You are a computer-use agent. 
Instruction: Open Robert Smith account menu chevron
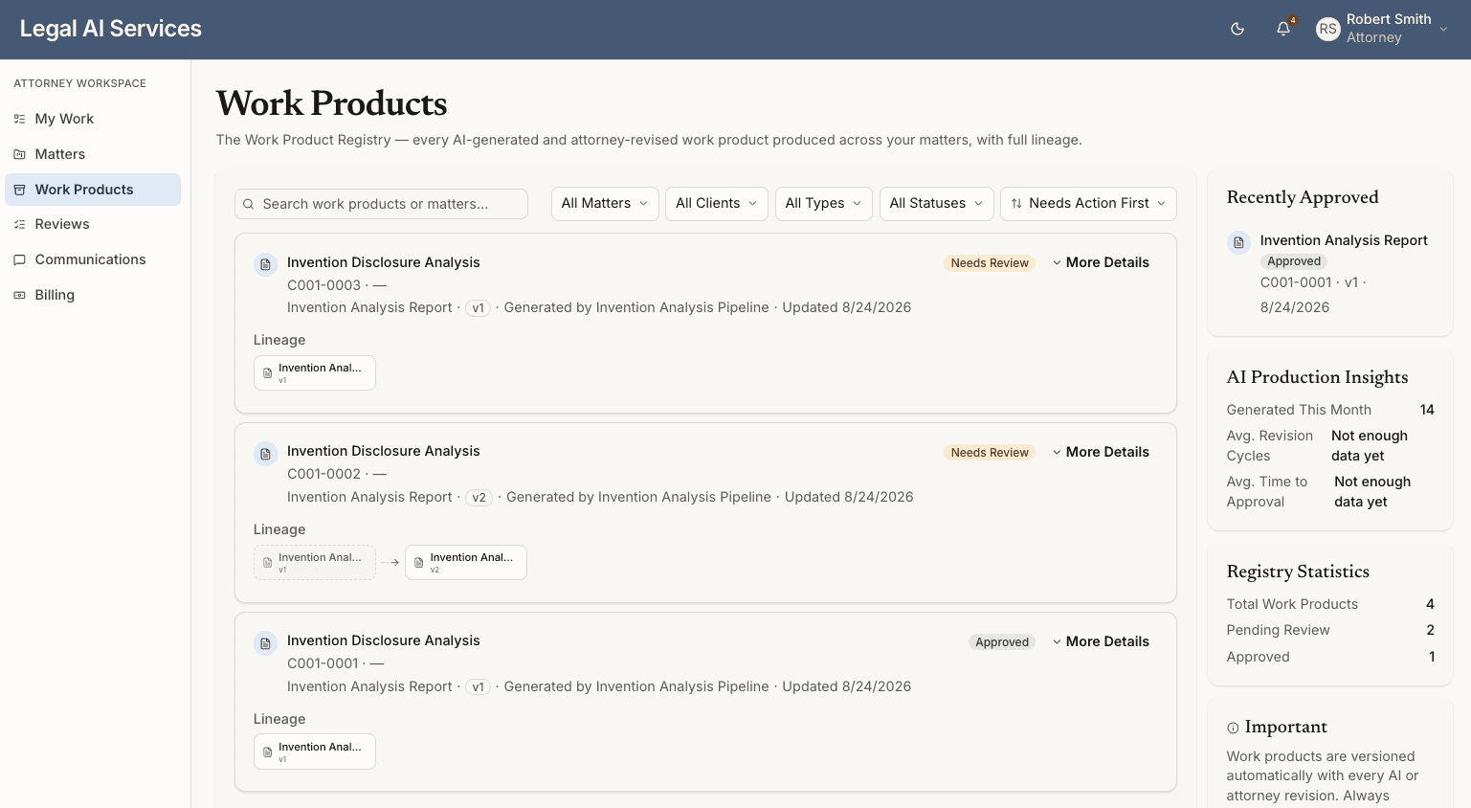pos(1443,29)
